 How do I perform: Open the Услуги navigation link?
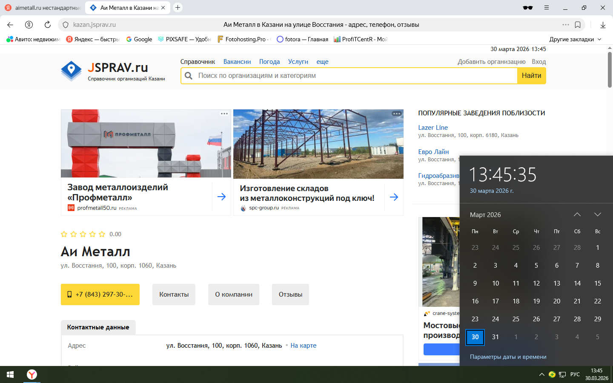(298, 62)
